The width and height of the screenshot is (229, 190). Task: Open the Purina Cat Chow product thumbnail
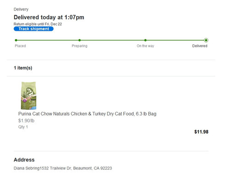28,95
